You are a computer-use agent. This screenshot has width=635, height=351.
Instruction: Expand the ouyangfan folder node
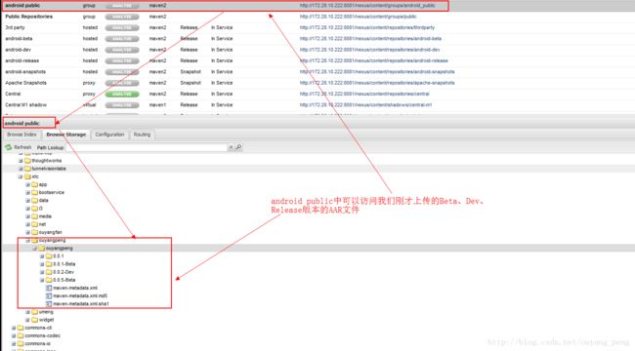28,232
